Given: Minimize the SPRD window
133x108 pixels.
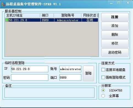Looking at the screenshot, I should click(x=111, y=3).
